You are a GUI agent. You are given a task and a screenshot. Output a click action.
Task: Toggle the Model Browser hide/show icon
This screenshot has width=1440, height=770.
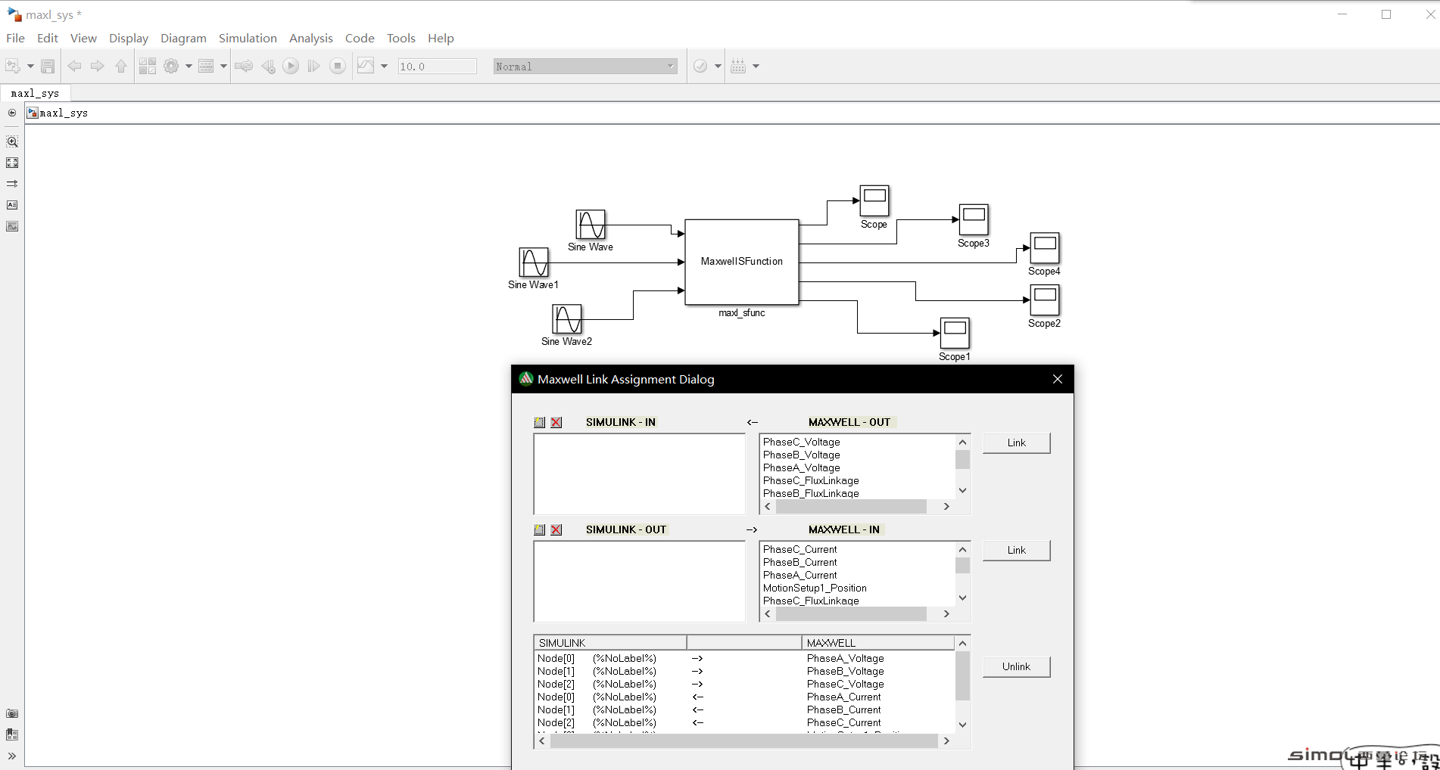point(12,734)
